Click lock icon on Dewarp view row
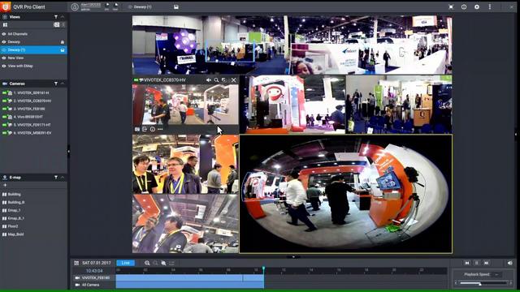Screen dimensions: 520x292 coord(63,42)
